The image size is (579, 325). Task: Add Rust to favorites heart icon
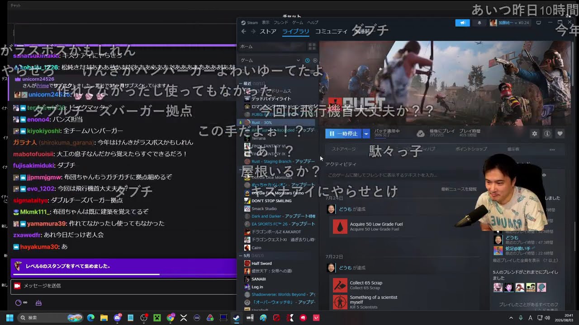coord(560,134)
